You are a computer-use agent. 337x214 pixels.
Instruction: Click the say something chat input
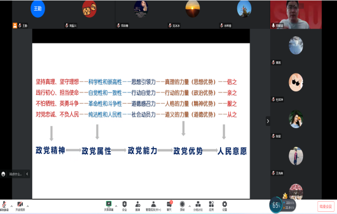tap(16, 174)
